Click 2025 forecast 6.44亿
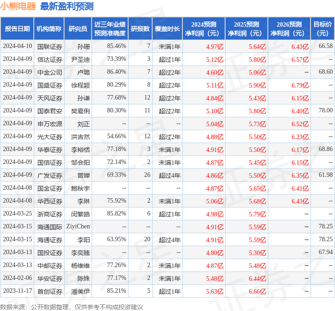 (x=257, y=279)
